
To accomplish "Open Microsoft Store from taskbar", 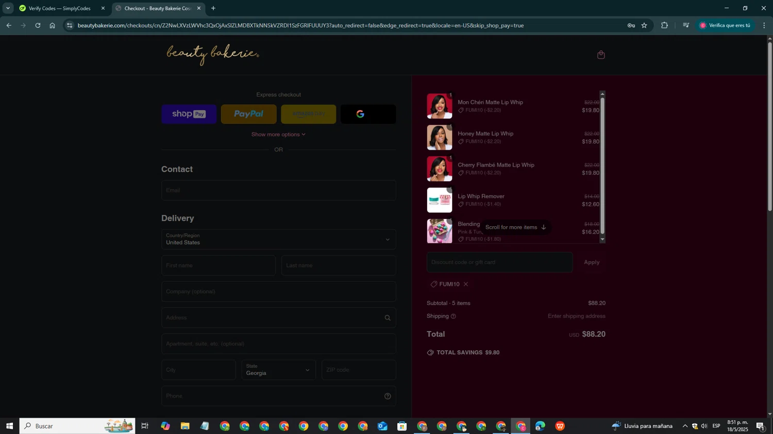I will (402, 426).
